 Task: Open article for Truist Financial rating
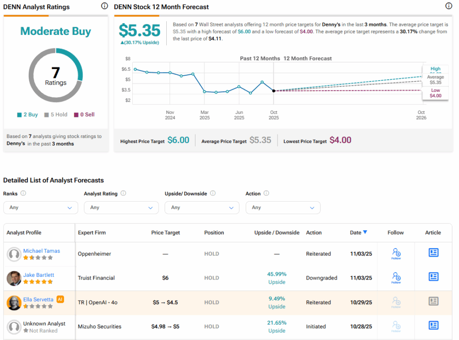tap(433, 277)
